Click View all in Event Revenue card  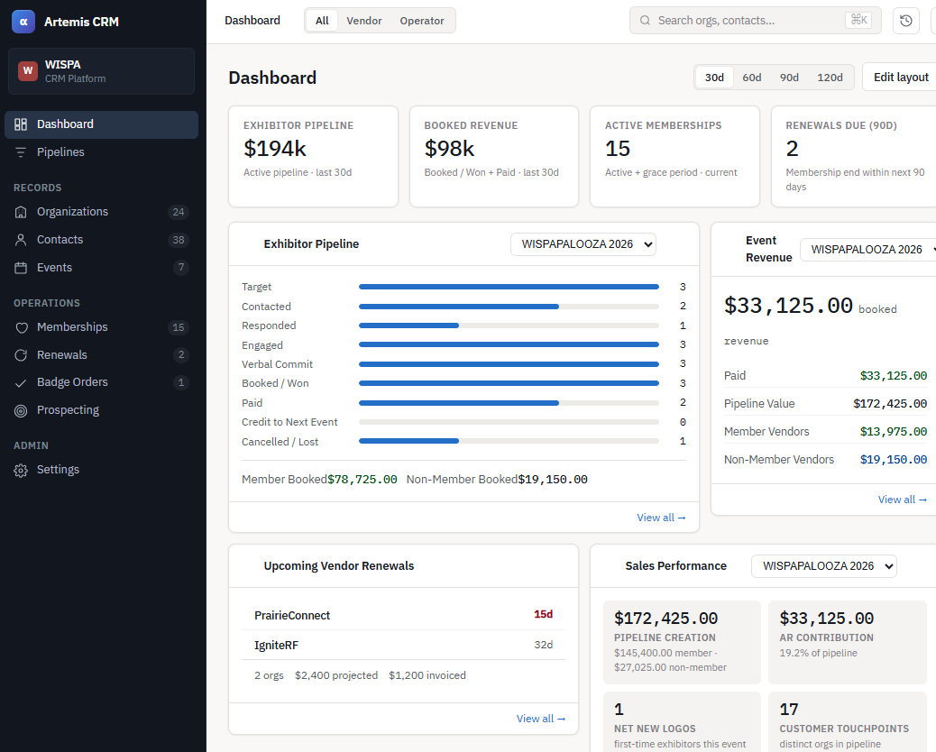tap(902, 500)
